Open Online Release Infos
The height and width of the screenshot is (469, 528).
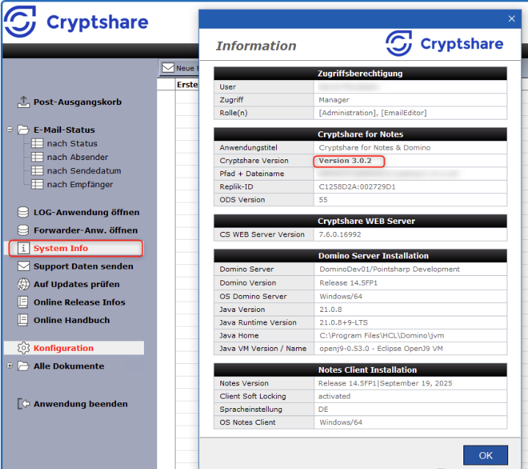(x=79, y=302)
